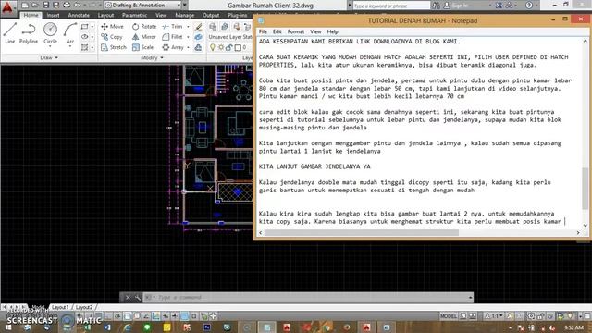592x333 pixels.
Task: Toggle the MODEL space status button
Action: coord(449,316)
